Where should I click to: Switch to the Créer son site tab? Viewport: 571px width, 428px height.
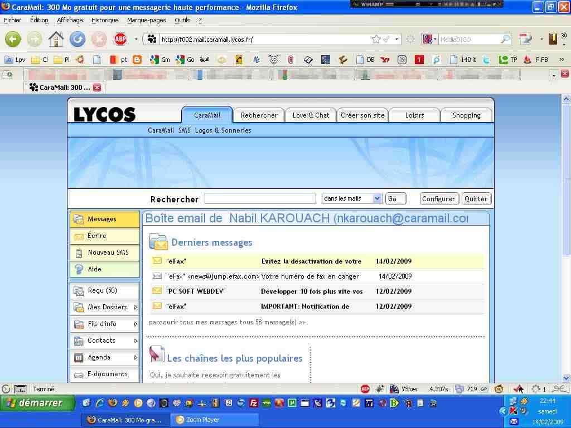pyautogui.click(x=362, y=115)
